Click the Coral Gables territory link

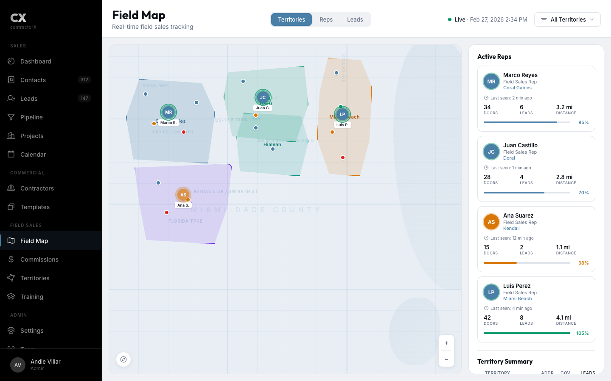click(517, 88)
